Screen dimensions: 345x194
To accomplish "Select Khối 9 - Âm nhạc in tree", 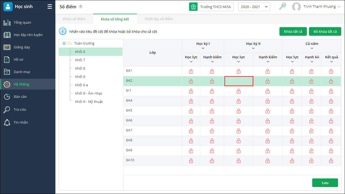I will tap(89, 94).
